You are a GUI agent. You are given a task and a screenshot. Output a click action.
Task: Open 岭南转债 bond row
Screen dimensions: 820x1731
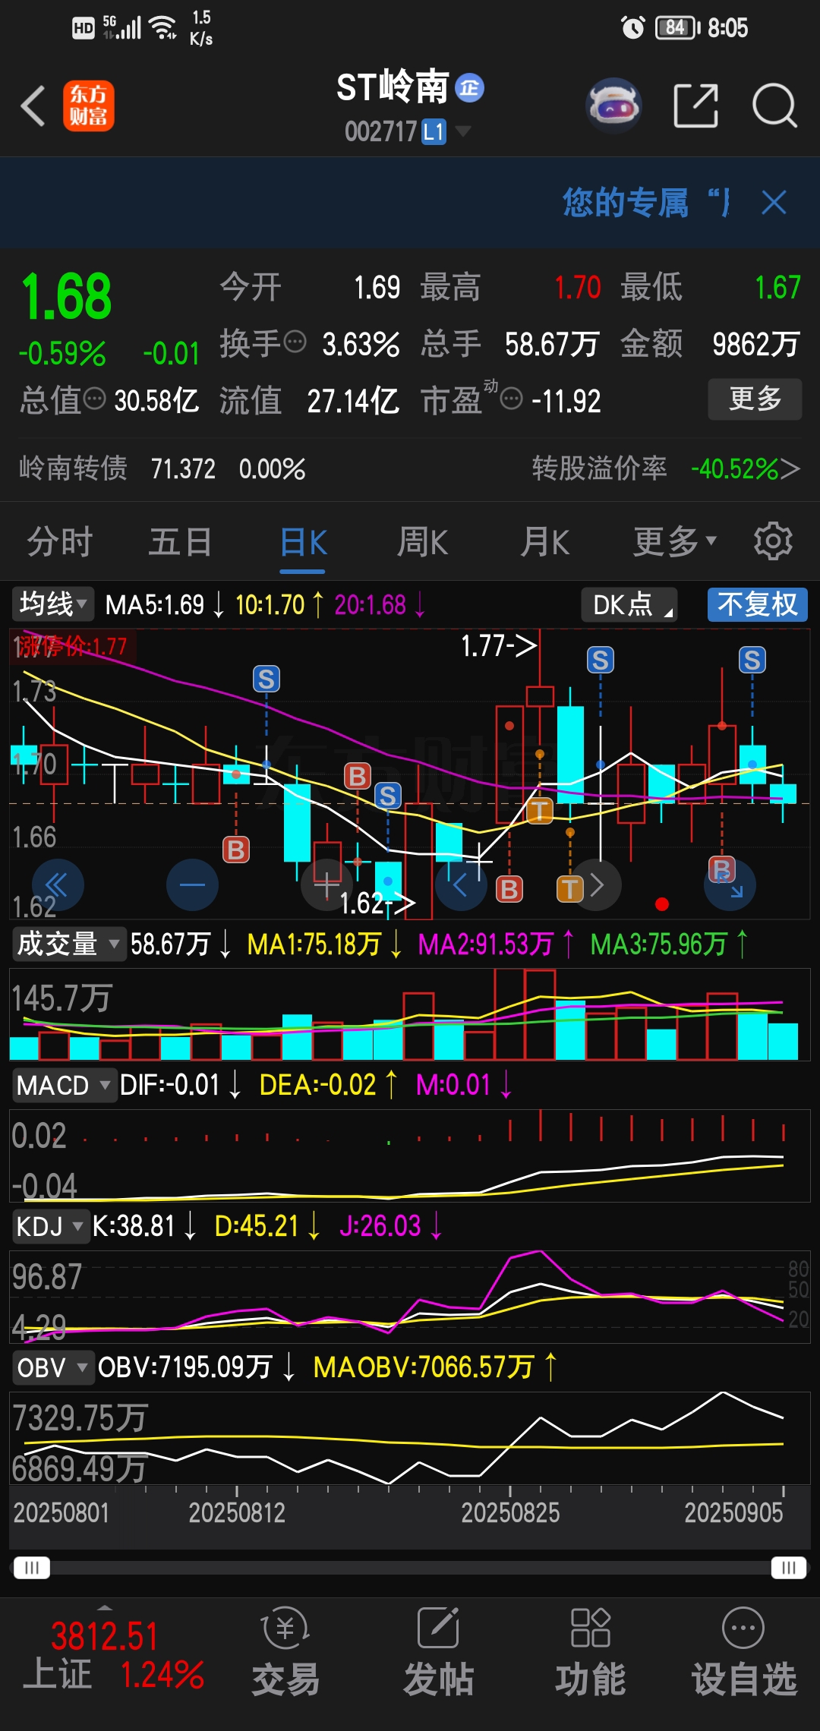(162, 468)
